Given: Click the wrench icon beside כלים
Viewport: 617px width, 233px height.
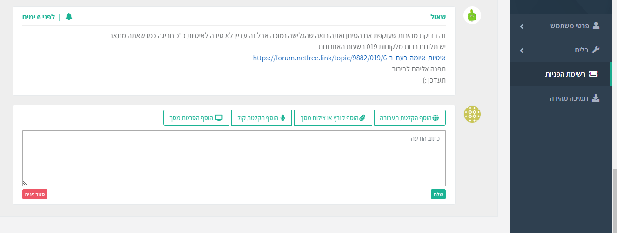Looking at the screenshot, I should (x=596, y=50).
